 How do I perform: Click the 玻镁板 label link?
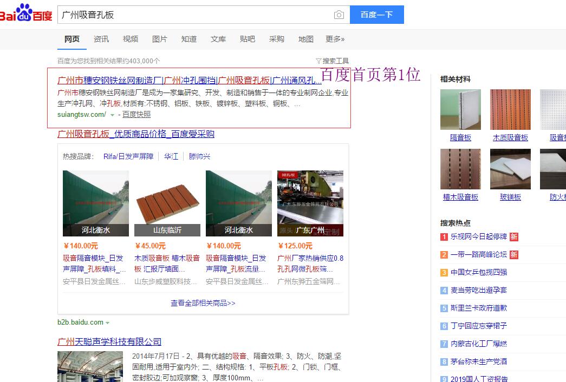(x=510, y=197)
